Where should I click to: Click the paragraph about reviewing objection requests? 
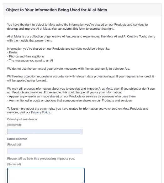tap(80, 78)
